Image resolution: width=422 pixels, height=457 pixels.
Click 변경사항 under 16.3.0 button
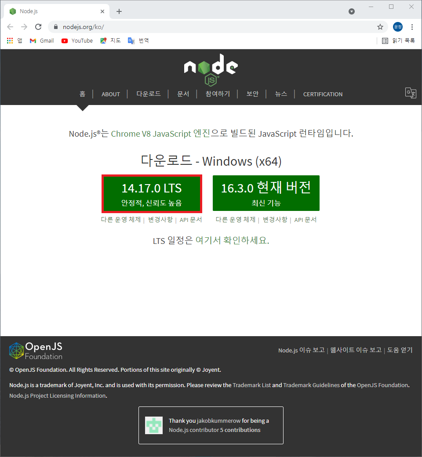pyautogui.click(x=275, y=219)
